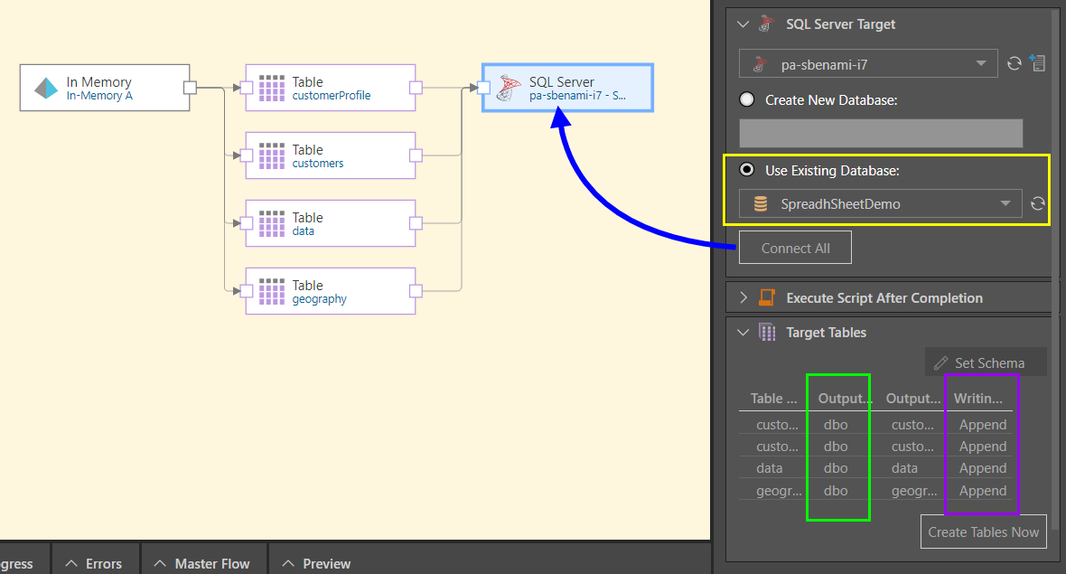Click the Create Tables Now button
Image resolution: width=1066 pixels, height=574 pixels.
[x=983, y=532]
